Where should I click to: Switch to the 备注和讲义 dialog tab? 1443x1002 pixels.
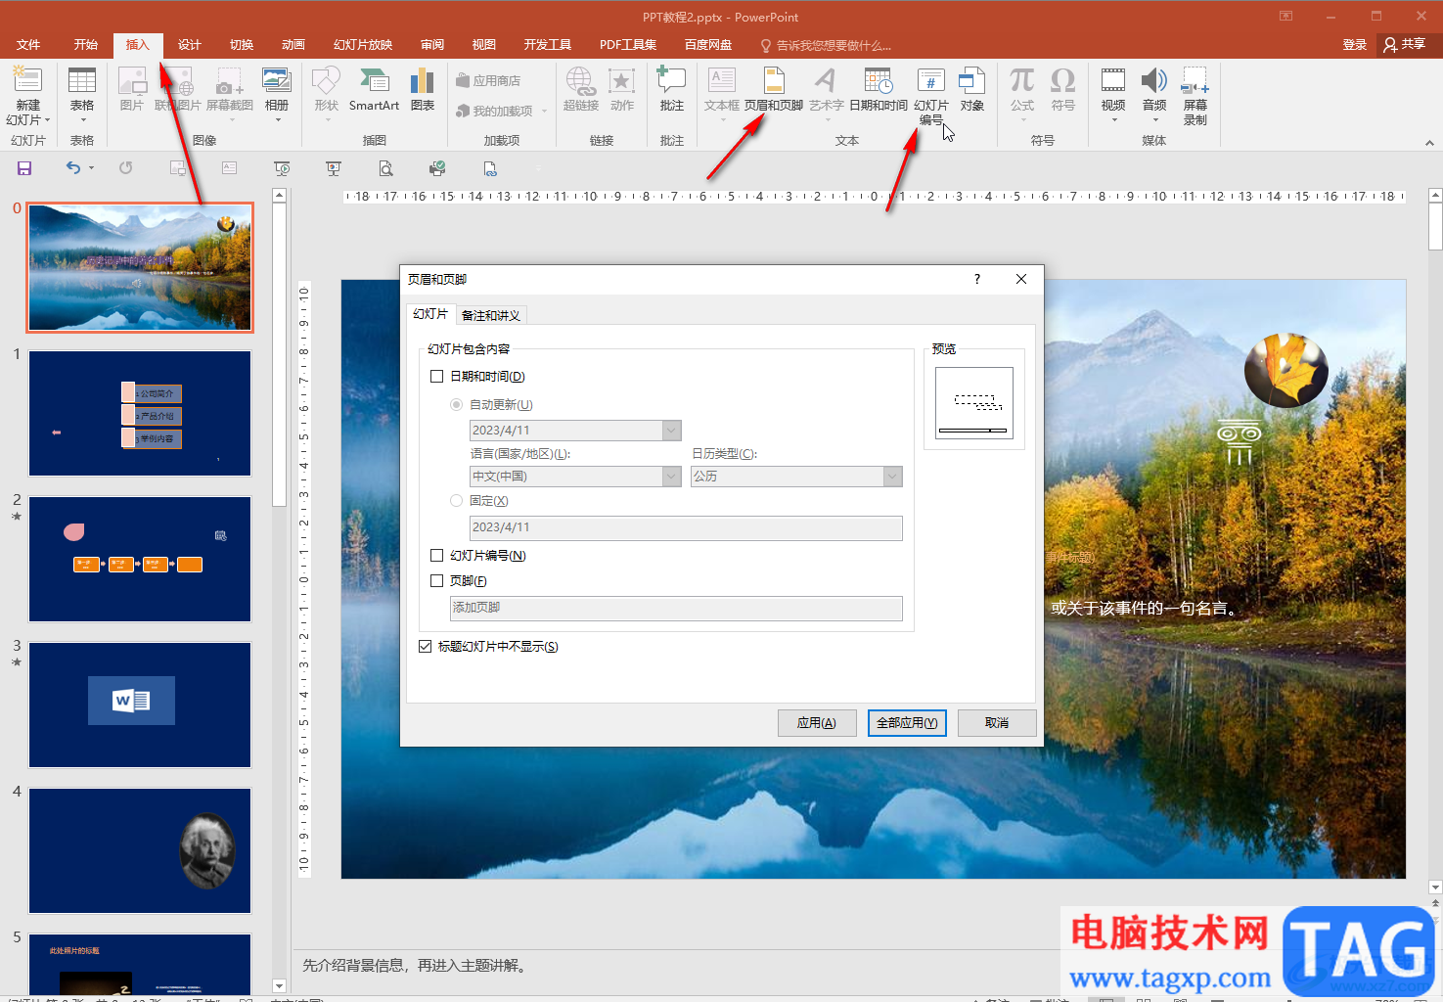click(491, 315)
